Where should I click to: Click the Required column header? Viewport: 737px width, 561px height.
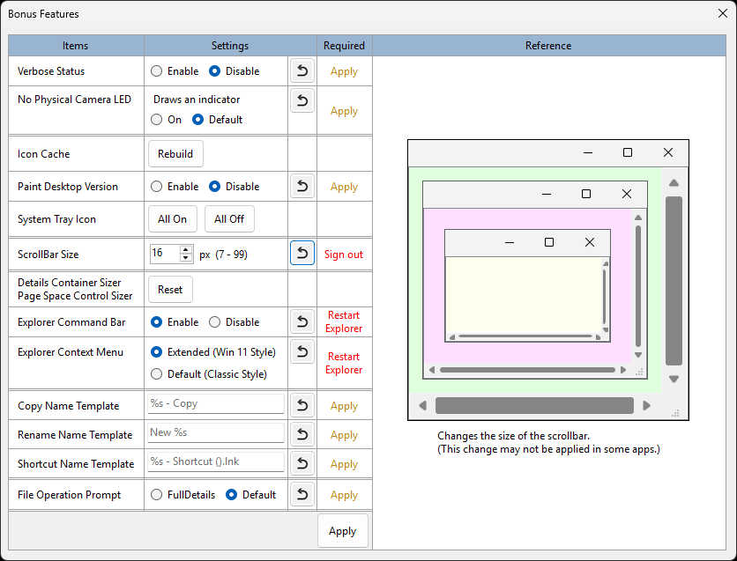(345, 46)
